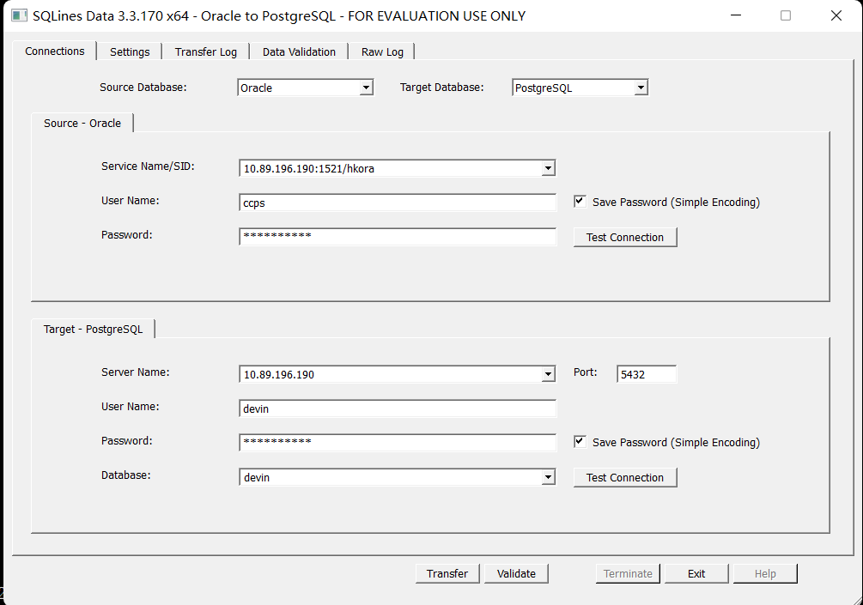Click the Exit button
Screen dimensions: 863x605
[696, 573]
